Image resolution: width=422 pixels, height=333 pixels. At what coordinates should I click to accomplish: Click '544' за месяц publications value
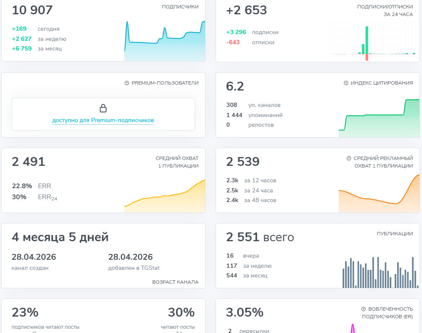click(x=232, y=276)
